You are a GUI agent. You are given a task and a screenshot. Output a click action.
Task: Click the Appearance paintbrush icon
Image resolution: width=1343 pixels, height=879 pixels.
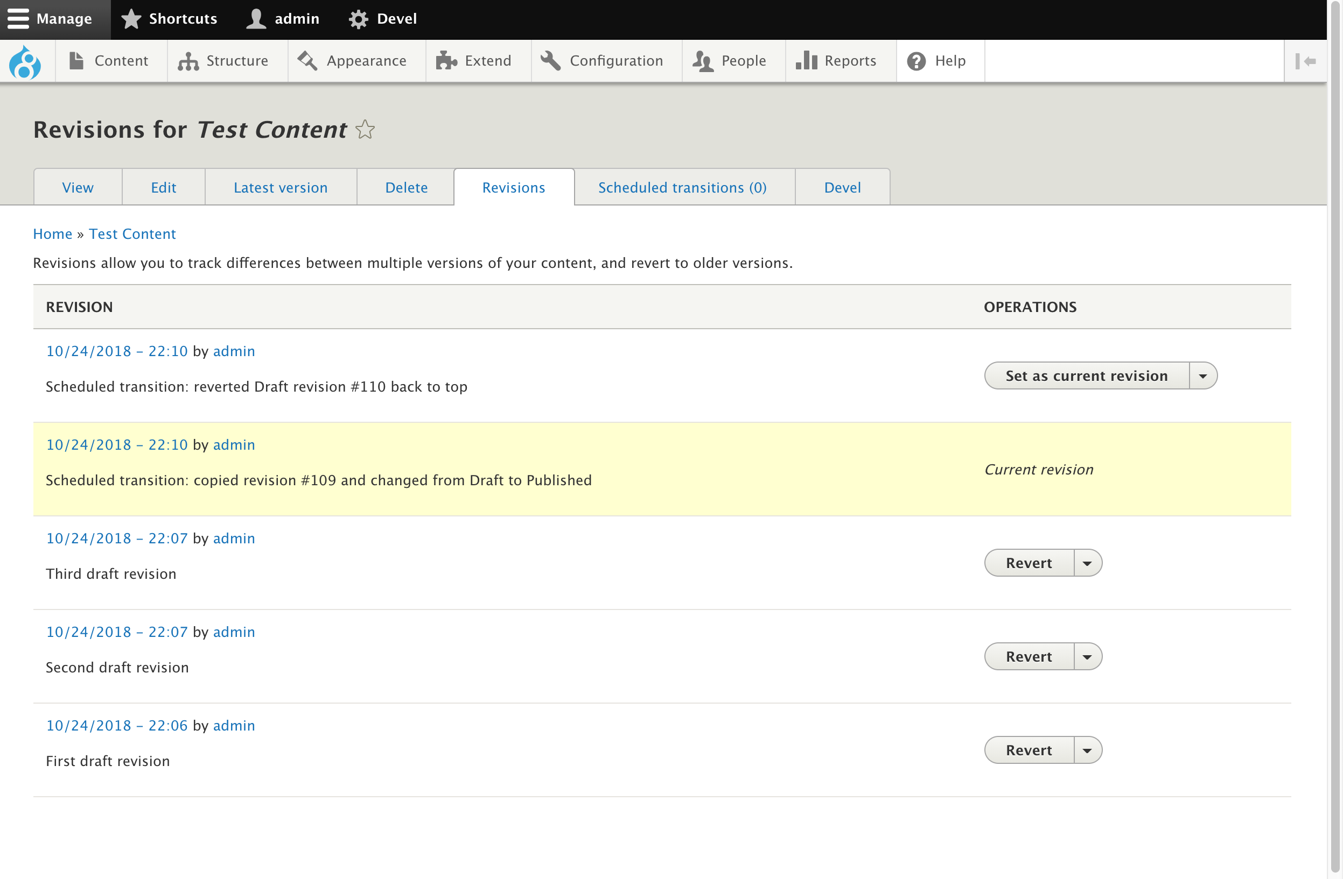point(307,60)
